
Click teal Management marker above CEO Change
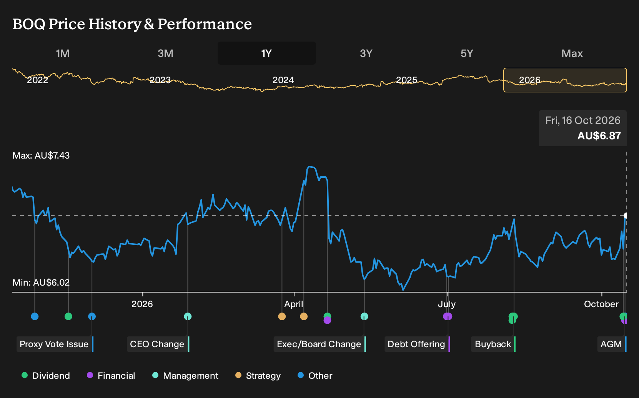[x=188, y=316]
